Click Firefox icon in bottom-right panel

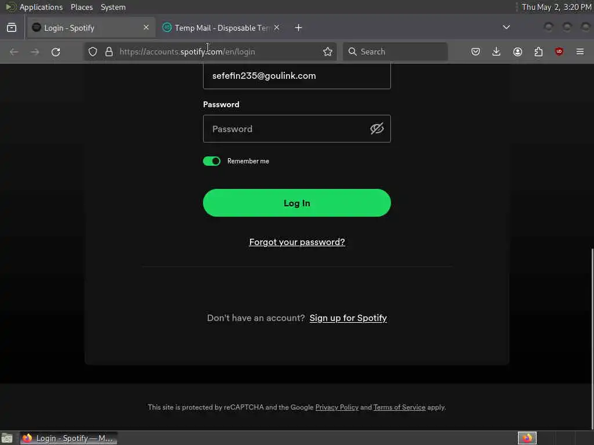point(527,438)
